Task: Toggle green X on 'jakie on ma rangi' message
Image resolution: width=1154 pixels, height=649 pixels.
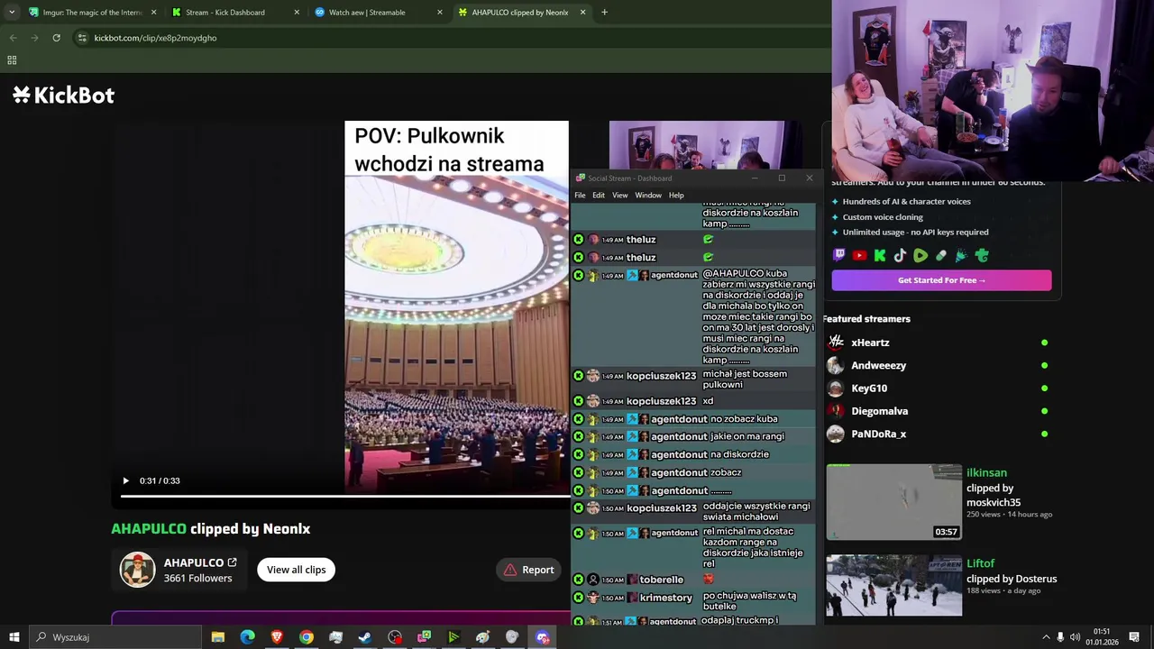Action: [x=579, y=436]
